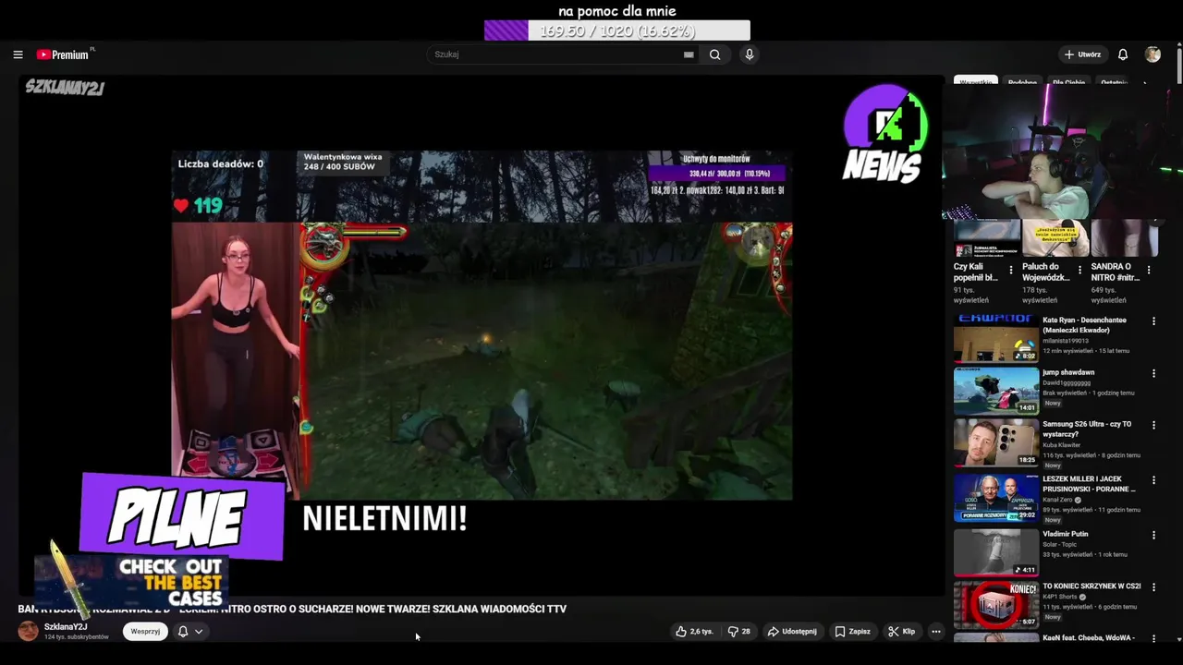Open the on-screen keyboard in search bar
This screenshot has height=665, width=1183.
689,54
